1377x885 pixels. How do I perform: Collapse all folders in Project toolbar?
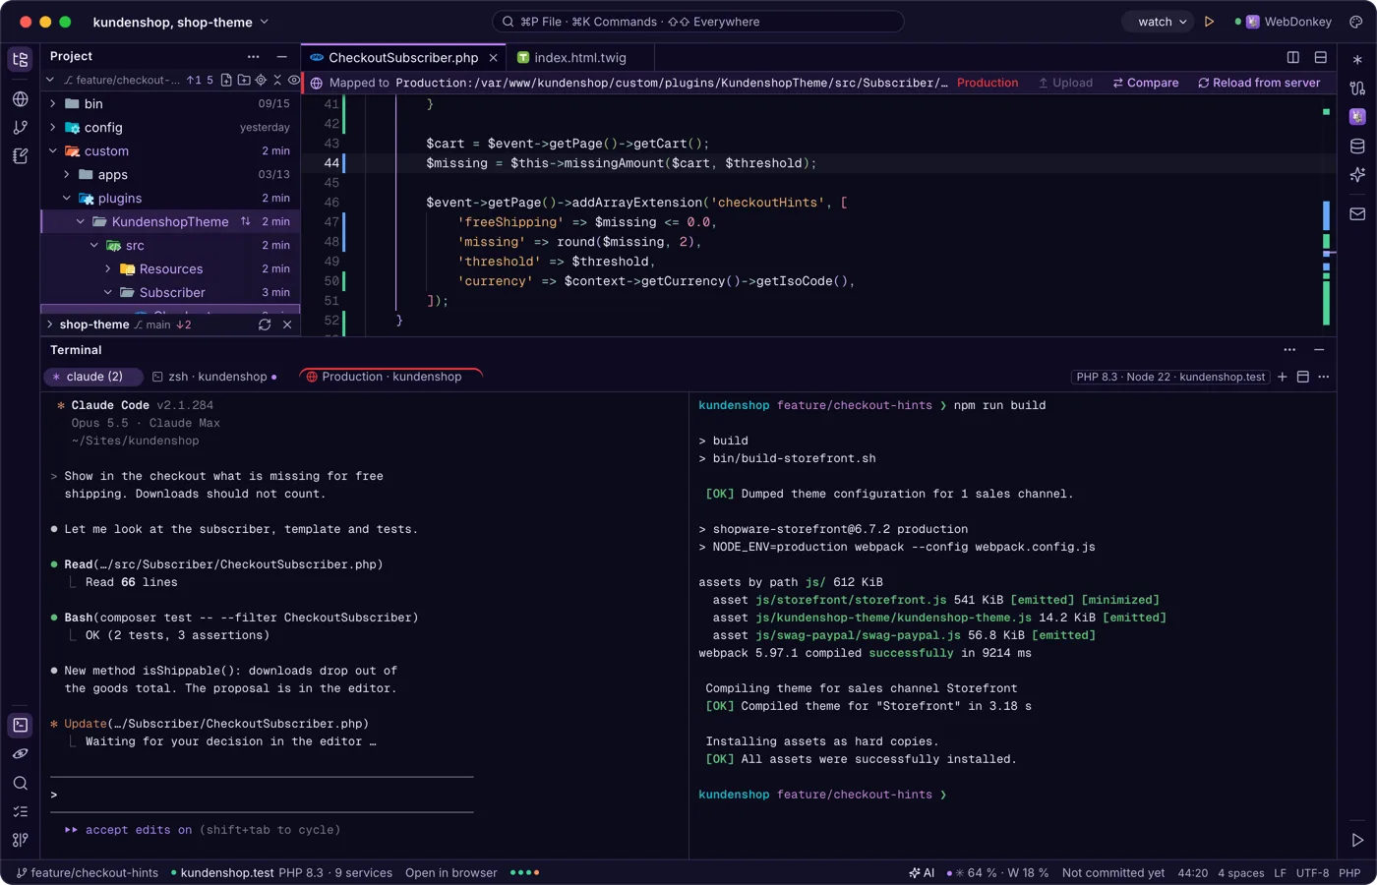click(277, 80)
